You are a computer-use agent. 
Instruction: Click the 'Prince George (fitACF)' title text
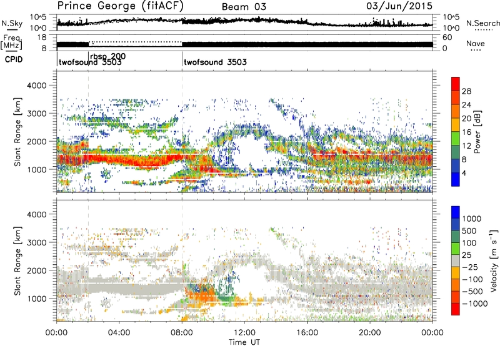(x=121, y=6)
